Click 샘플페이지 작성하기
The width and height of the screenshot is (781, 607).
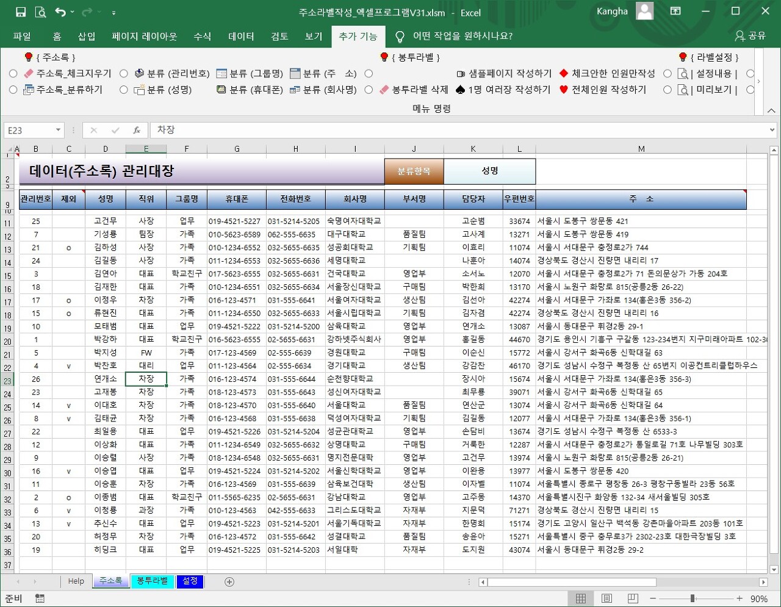(504, 73)
